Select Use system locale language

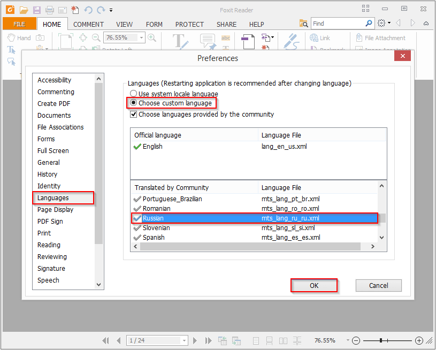point(133,93)
